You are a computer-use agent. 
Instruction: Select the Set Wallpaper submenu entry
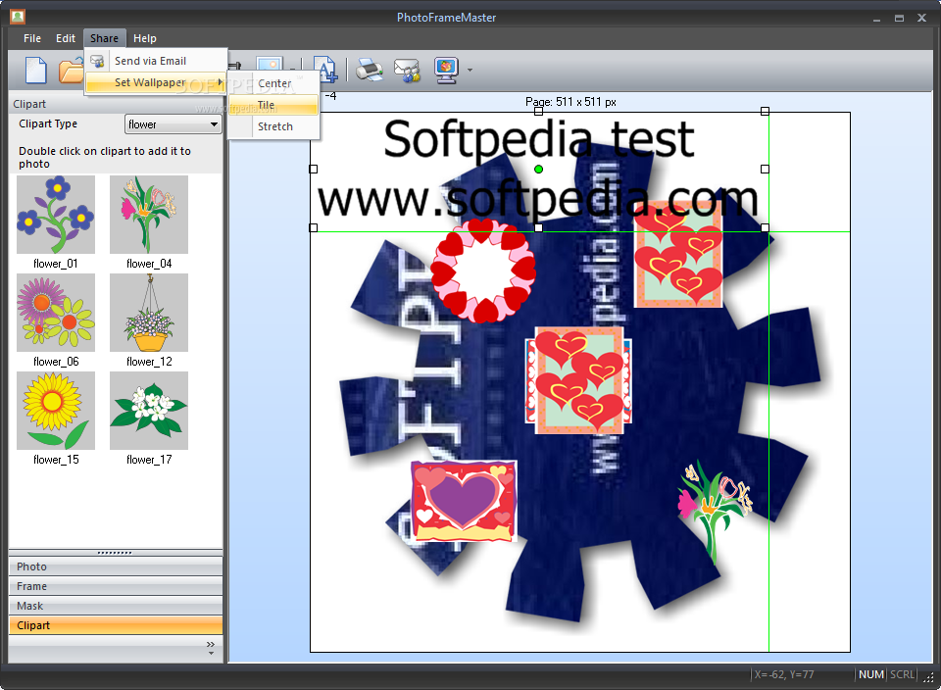156,82
